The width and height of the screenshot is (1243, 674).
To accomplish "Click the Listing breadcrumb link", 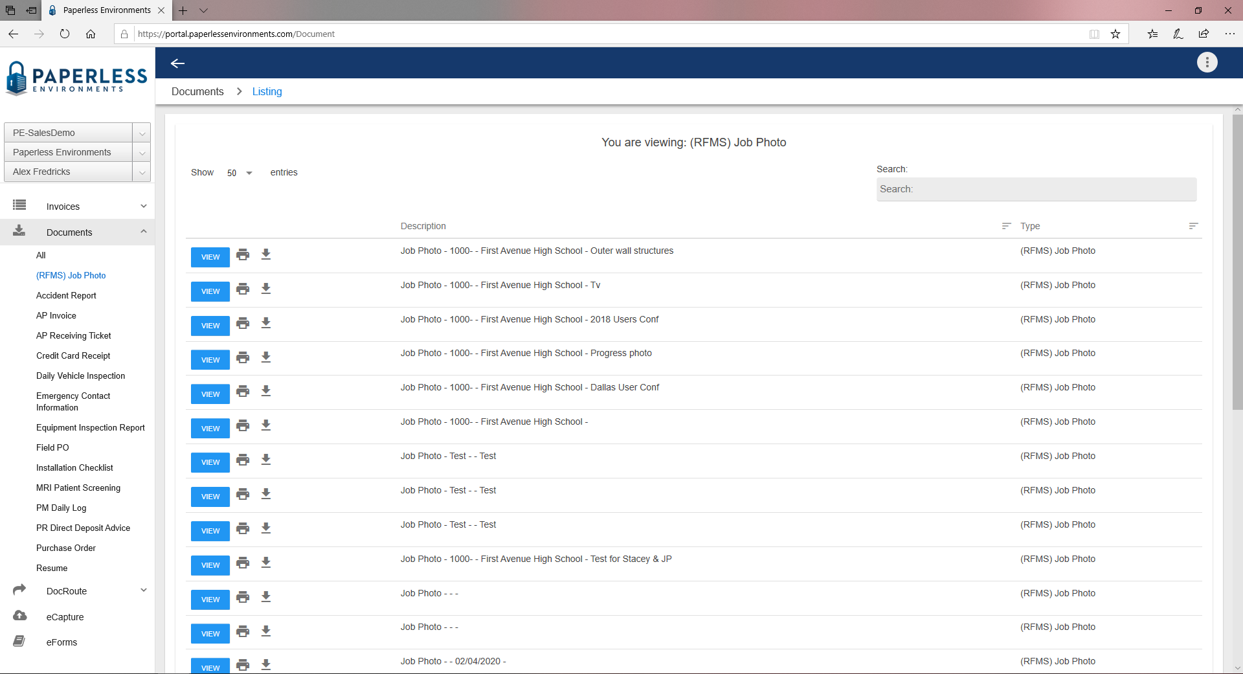I will tap(267, 92).
